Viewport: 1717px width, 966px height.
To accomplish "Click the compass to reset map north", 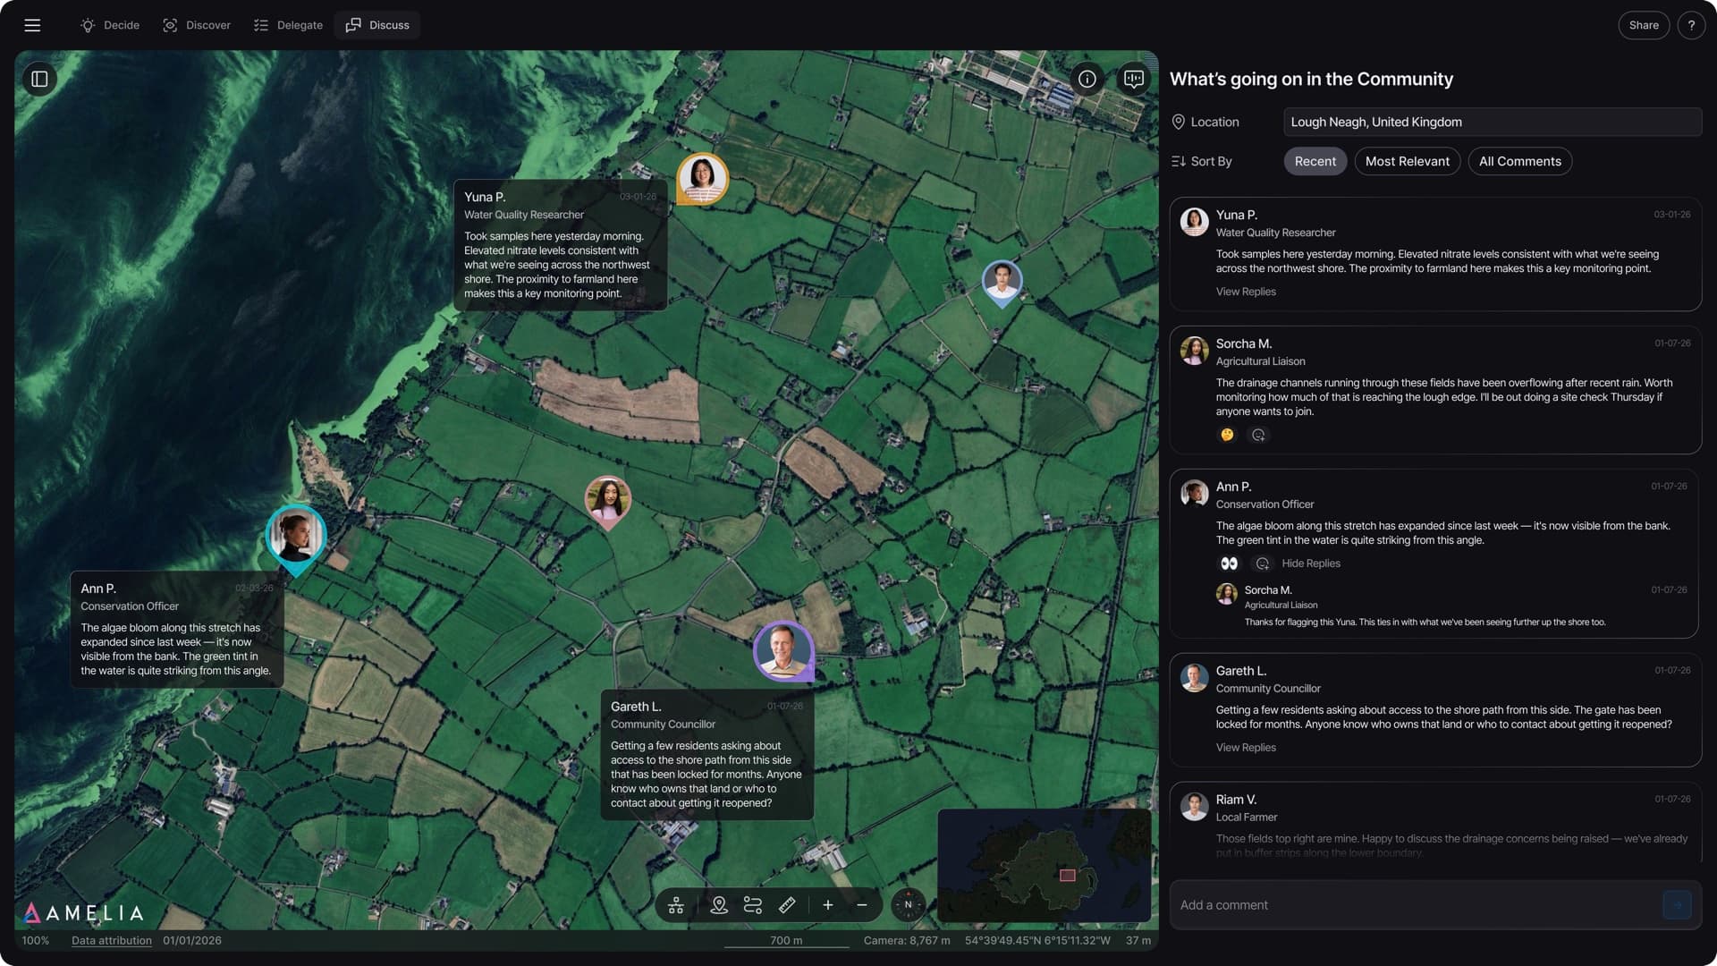I will [x=908, y=904].
